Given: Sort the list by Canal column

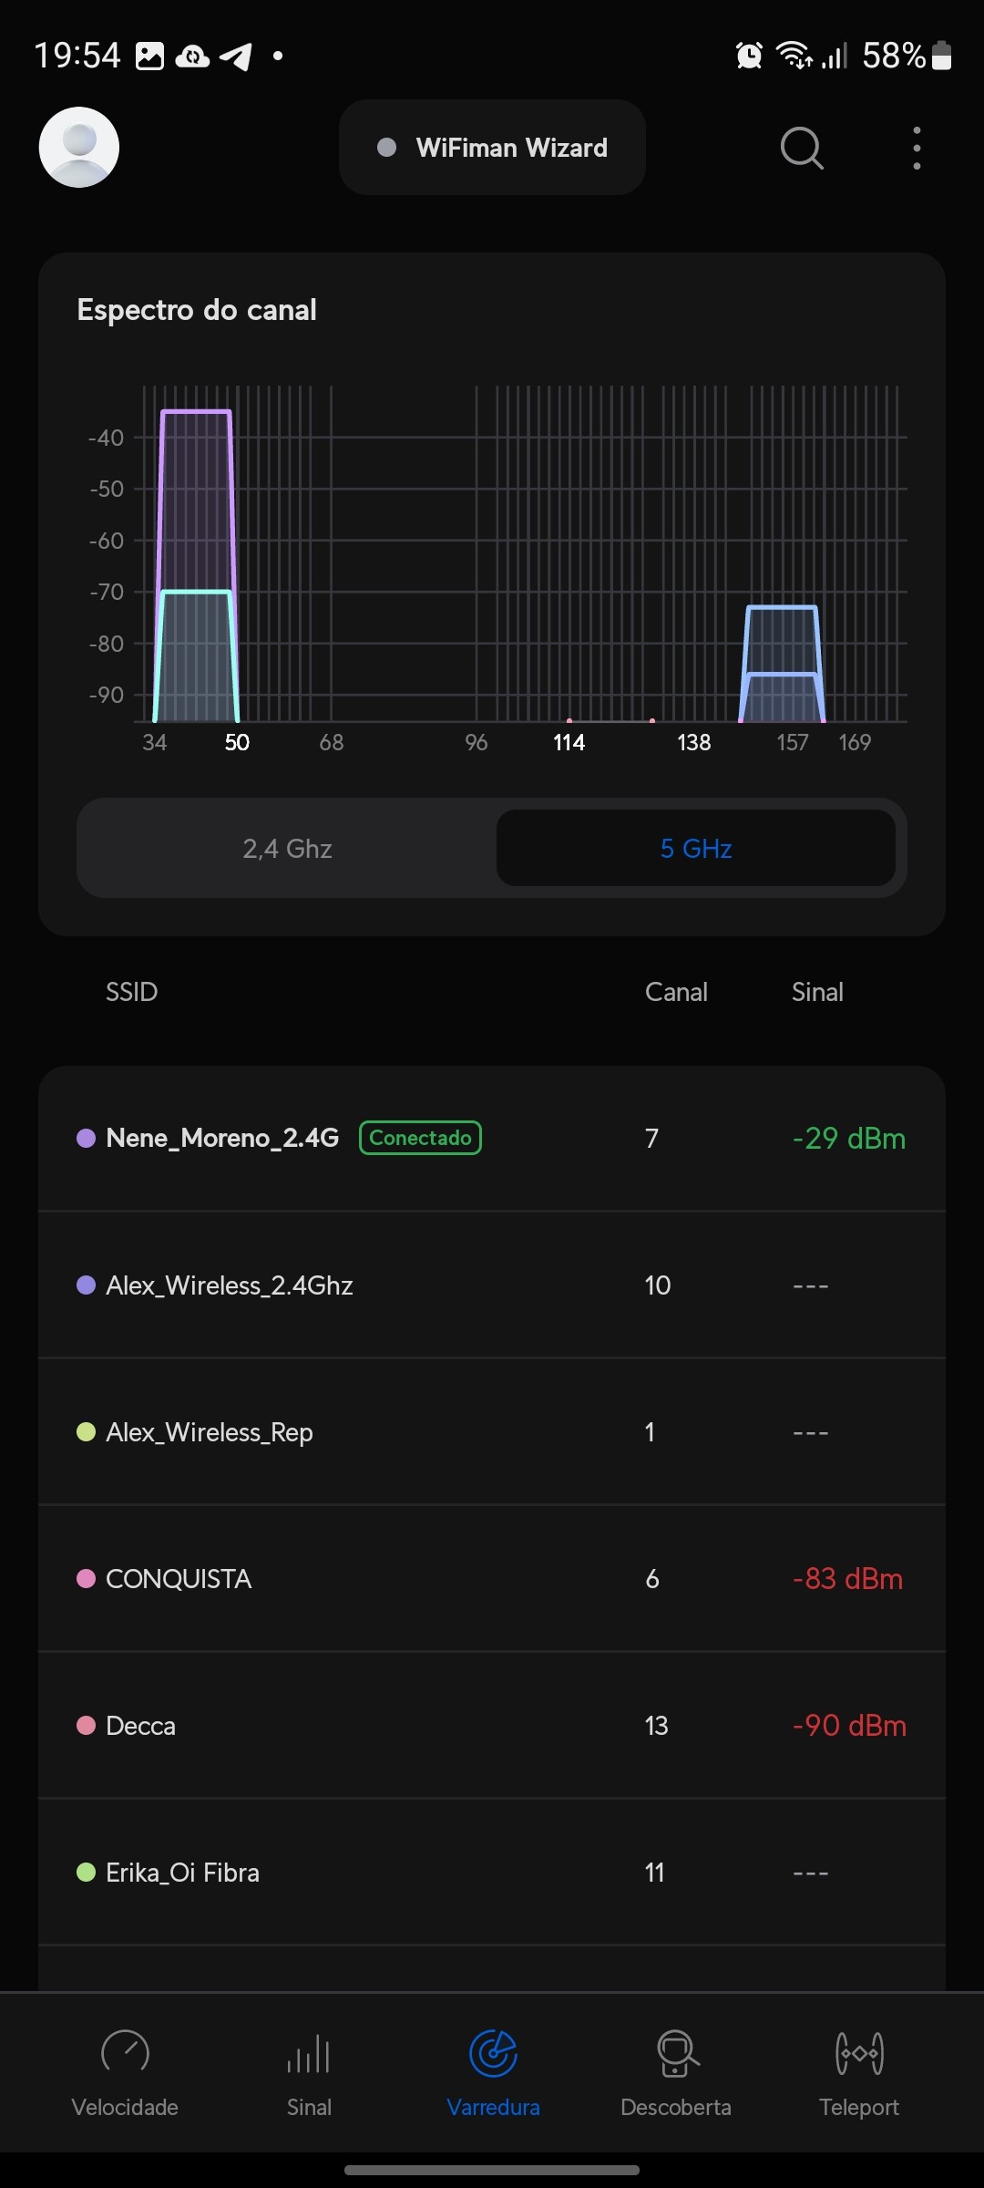Looking at the screenshot, I should [676, 992].
